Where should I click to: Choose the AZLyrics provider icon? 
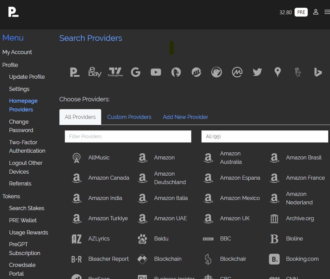76,239
